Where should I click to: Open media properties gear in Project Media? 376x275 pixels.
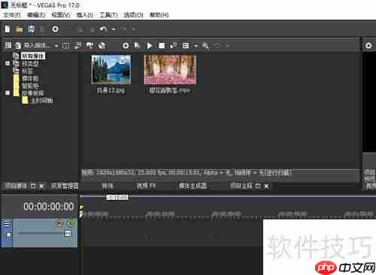pyautogui.click(x=126, y=46)
